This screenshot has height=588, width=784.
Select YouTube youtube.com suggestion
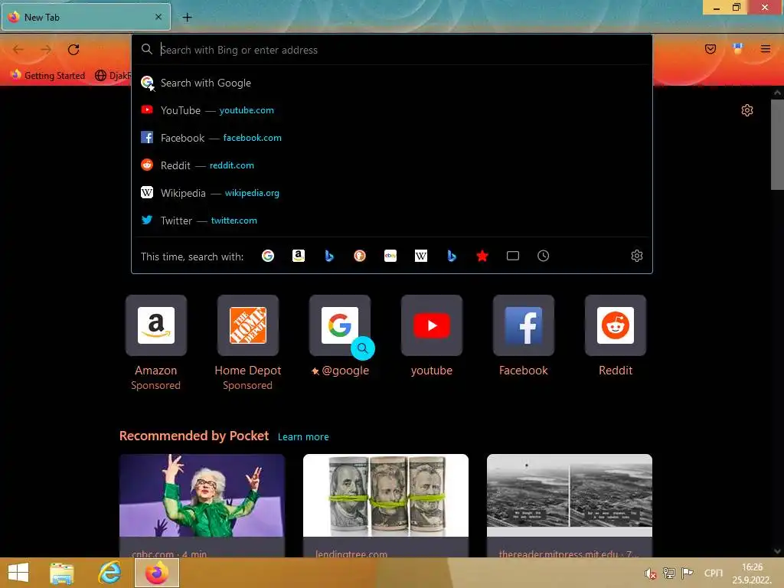391,110
